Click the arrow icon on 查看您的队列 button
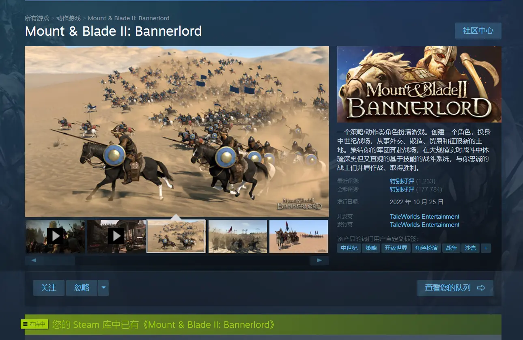Viewport: 523px width, 340px height. (481, 288)
